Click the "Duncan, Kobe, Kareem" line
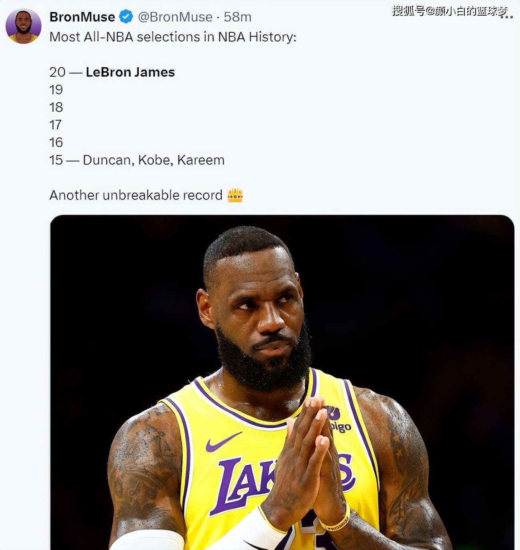The height and width of the screenshot is (550, 520). [154, 160]
